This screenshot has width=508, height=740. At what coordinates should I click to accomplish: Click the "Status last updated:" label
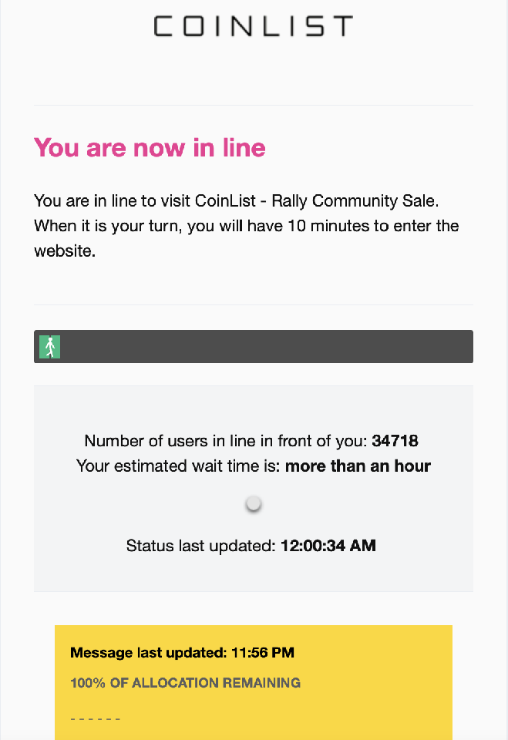200,546
